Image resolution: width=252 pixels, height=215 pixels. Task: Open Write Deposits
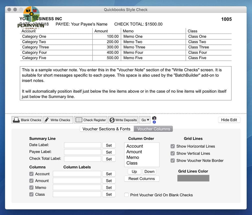pos(123,120)
